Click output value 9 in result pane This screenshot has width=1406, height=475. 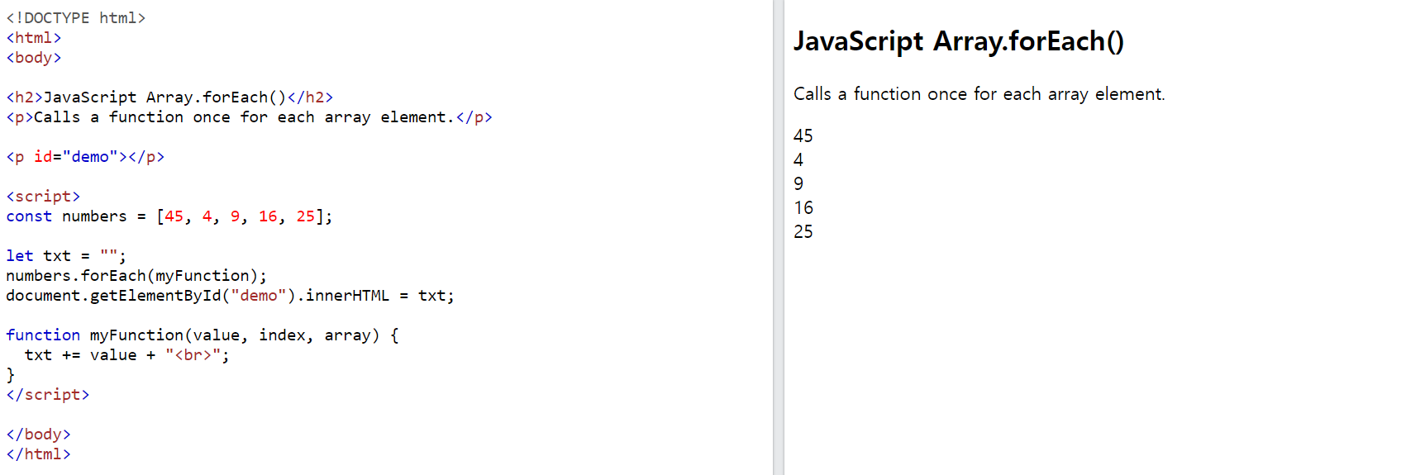tap(798, 183)
